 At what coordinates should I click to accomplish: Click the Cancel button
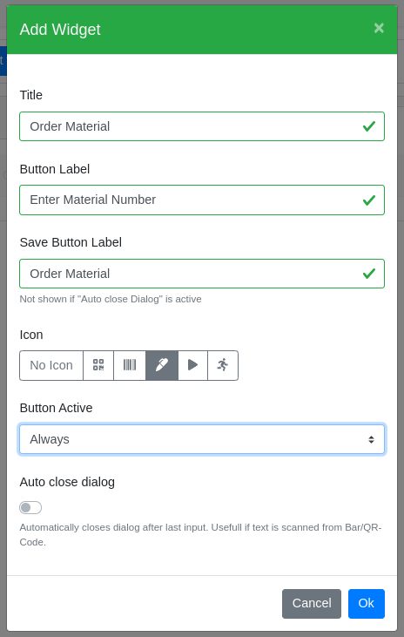312,603
